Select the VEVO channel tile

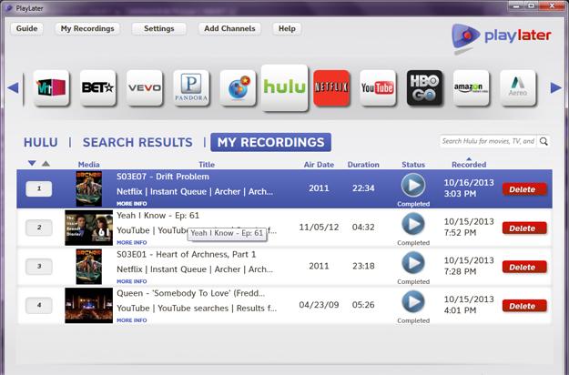point(145,87)
